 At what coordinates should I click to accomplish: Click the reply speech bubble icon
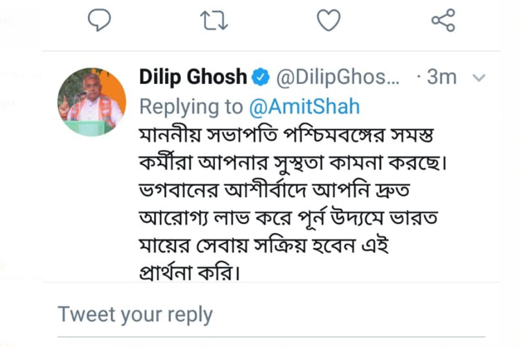pyautogui.click(x=100, y=21)
